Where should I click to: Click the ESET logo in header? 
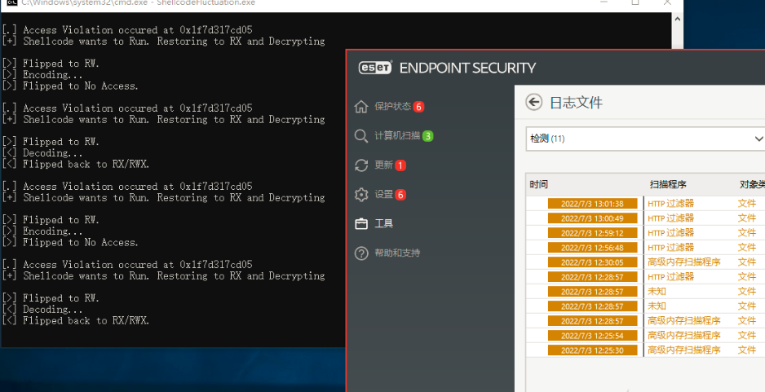(375, 68)
